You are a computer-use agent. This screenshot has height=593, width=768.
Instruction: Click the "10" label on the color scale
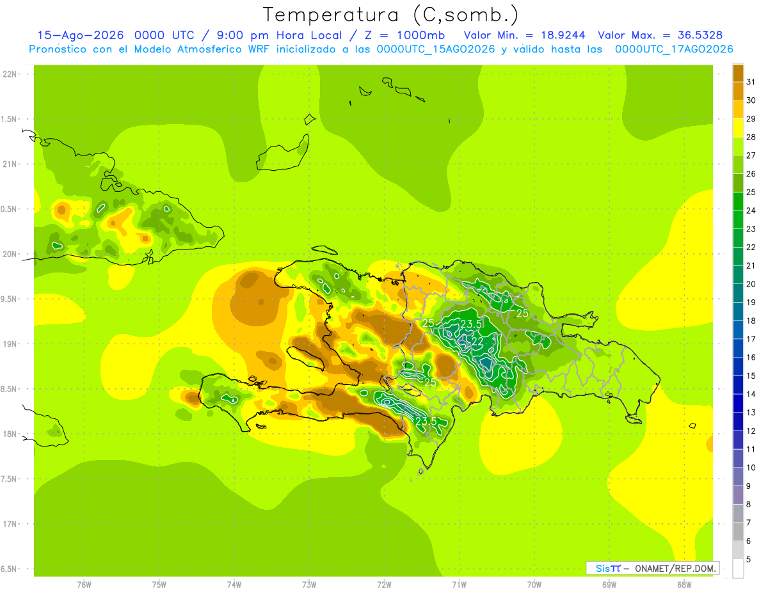point(751,468)
